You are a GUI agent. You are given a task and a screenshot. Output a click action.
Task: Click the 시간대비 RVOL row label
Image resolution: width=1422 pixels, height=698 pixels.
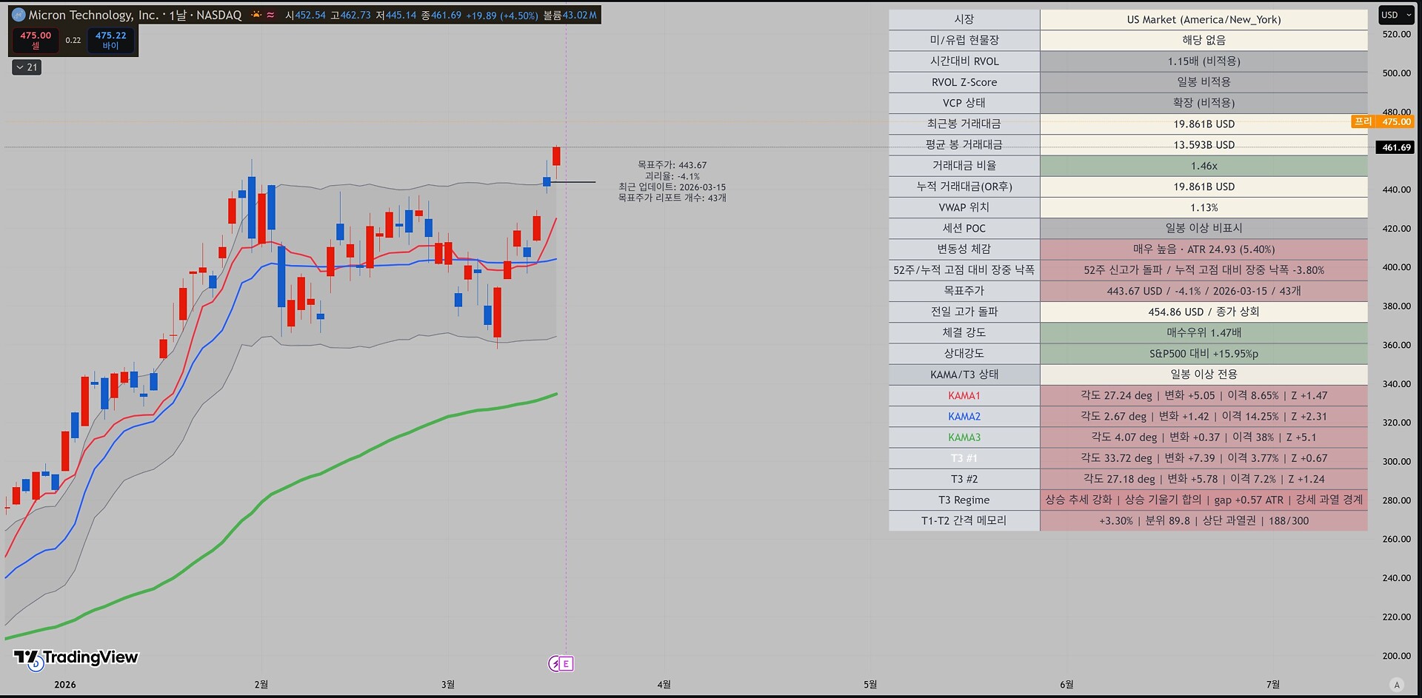[x=964, y=61]
